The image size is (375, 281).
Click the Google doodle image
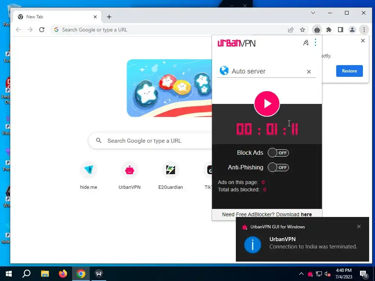pos(169,88)
